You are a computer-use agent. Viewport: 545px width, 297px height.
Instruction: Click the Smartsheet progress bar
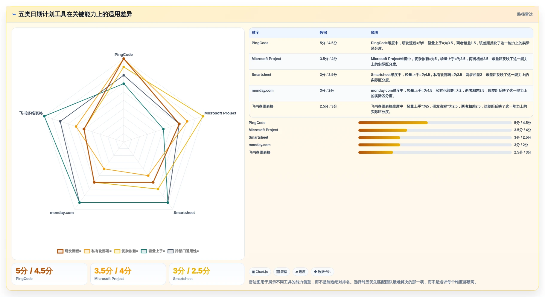(435, 138)
